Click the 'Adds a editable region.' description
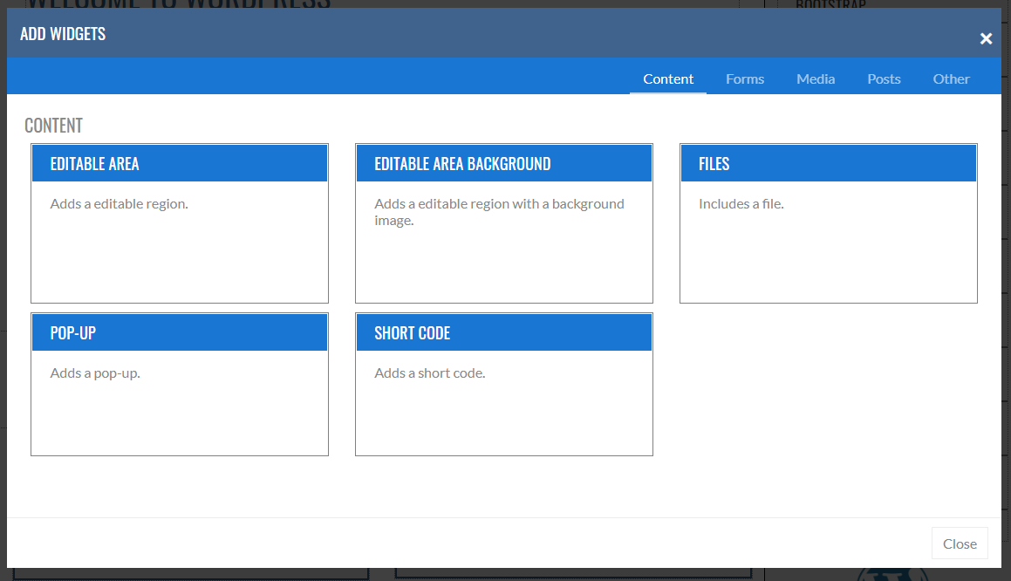Screen dimensions: 1011x581 click(x=120, y=204)
